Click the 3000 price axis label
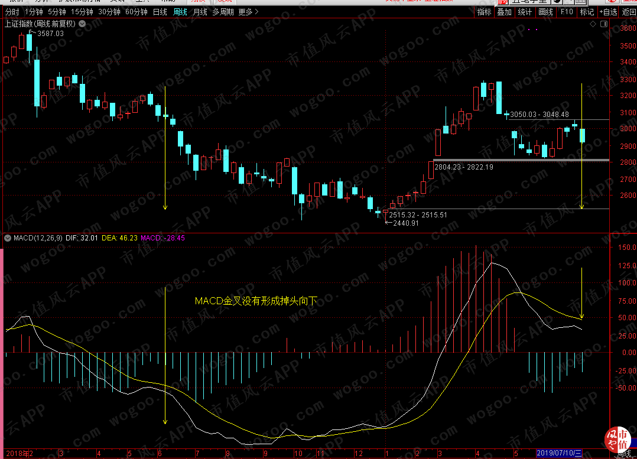 tap(628, 129)
